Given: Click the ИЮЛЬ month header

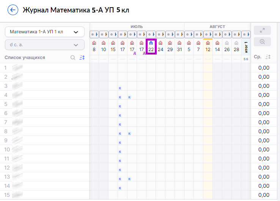Looking at the screenshot, I should (137, 27).
